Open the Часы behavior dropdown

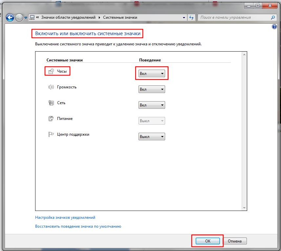click(152, 74)
